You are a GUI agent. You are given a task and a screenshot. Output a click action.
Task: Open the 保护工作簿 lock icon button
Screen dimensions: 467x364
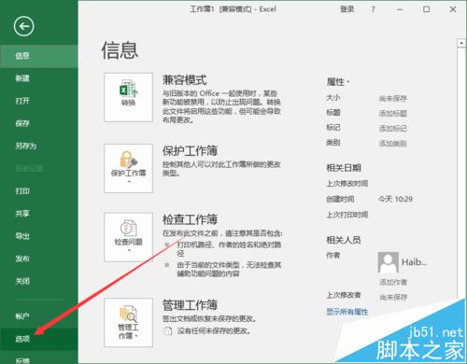(128, 168)
